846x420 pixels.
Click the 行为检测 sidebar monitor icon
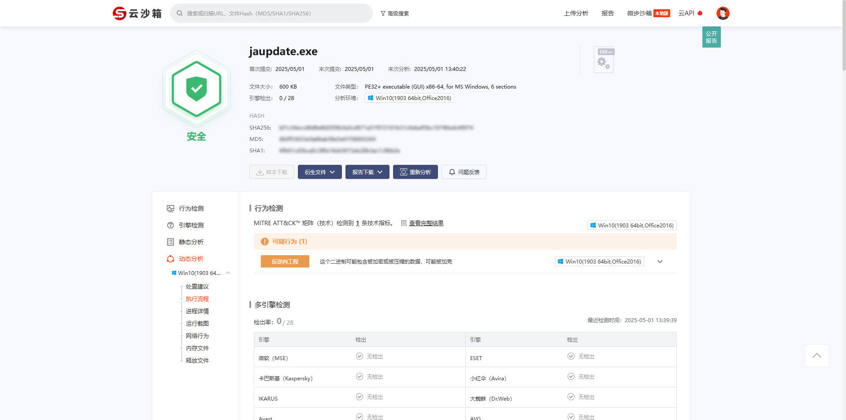(171, 208)
